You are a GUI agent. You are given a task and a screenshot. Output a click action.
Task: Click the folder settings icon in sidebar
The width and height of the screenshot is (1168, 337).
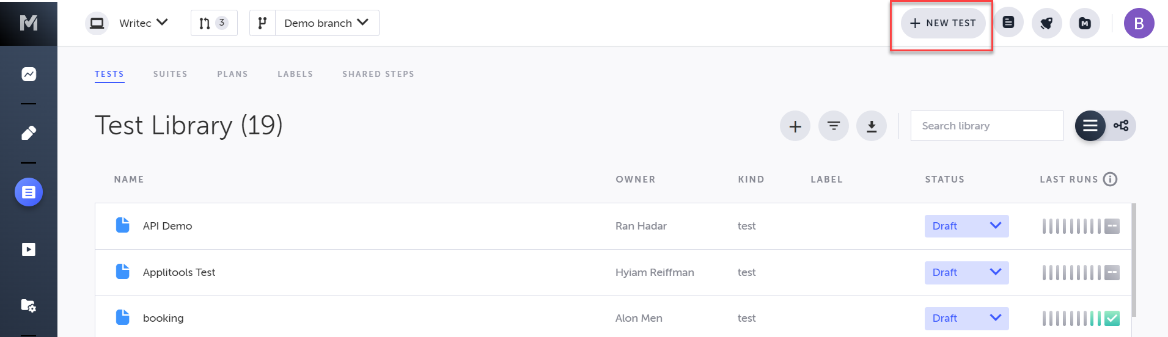[29, 305]
